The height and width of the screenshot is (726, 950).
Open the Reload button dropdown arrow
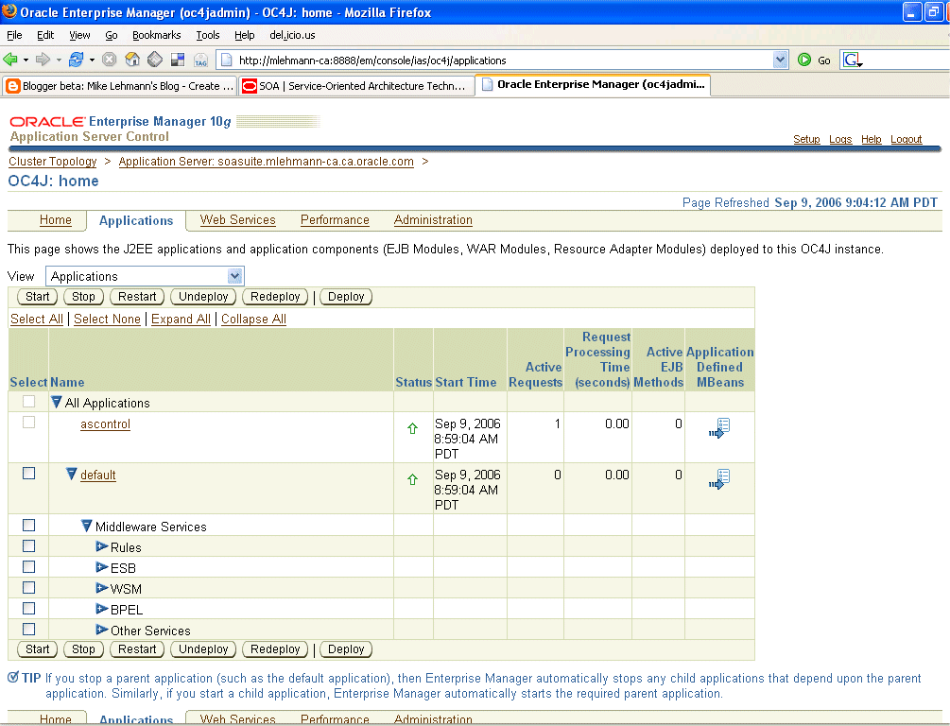tap(92, 60)
